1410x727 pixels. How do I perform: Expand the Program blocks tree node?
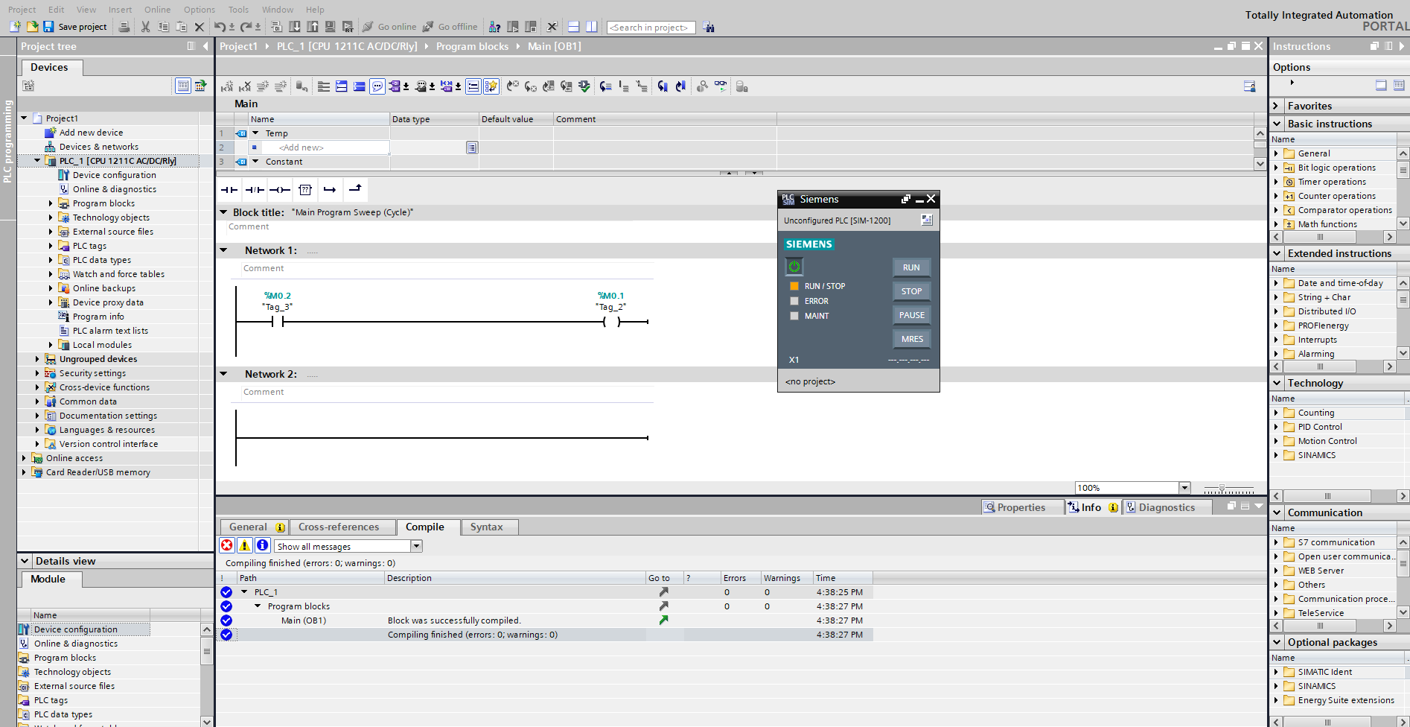(x=51, y=203)
